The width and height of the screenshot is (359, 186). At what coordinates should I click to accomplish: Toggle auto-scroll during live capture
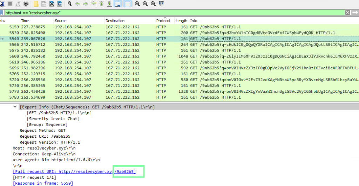[118, 4]
